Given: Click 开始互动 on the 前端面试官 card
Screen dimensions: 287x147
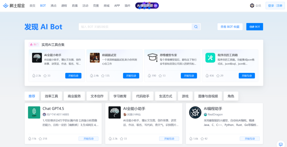Looking at the screenshot, I should [131, 76].
